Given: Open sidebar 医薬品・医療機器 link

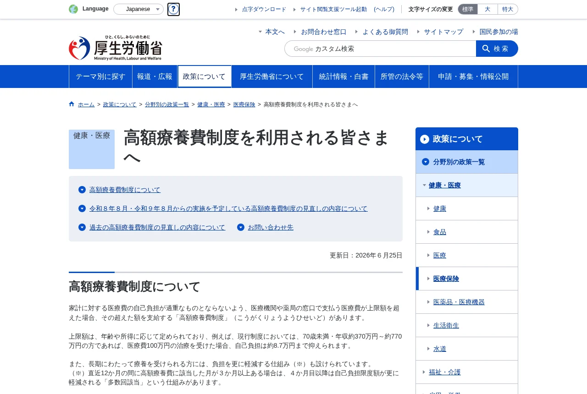Looking at the screenshot, I should tap(459, 302).
